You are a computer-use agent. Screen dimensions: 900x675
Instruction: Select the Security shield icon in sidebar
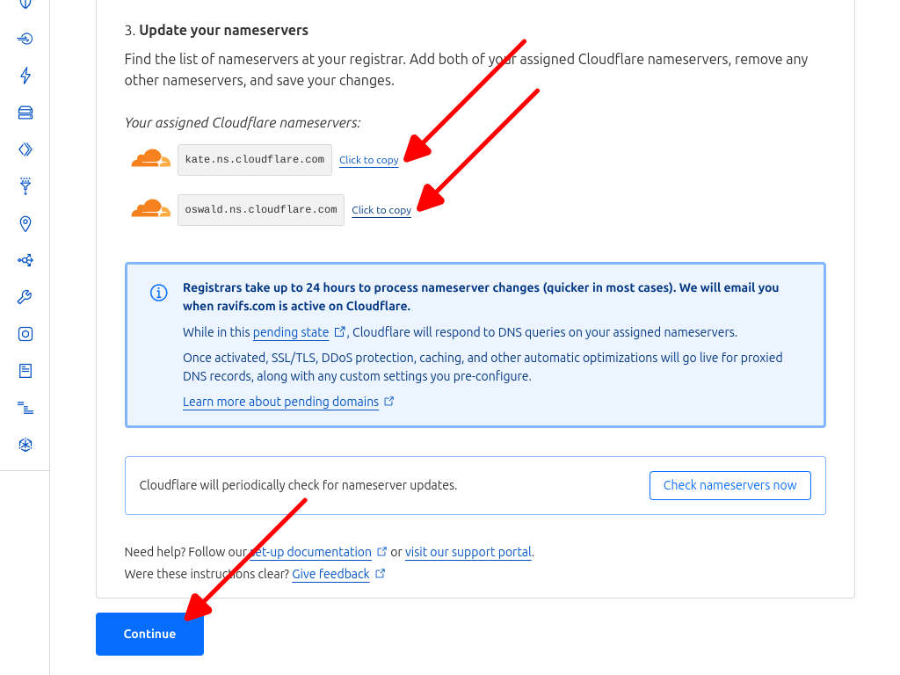(24, 4)
